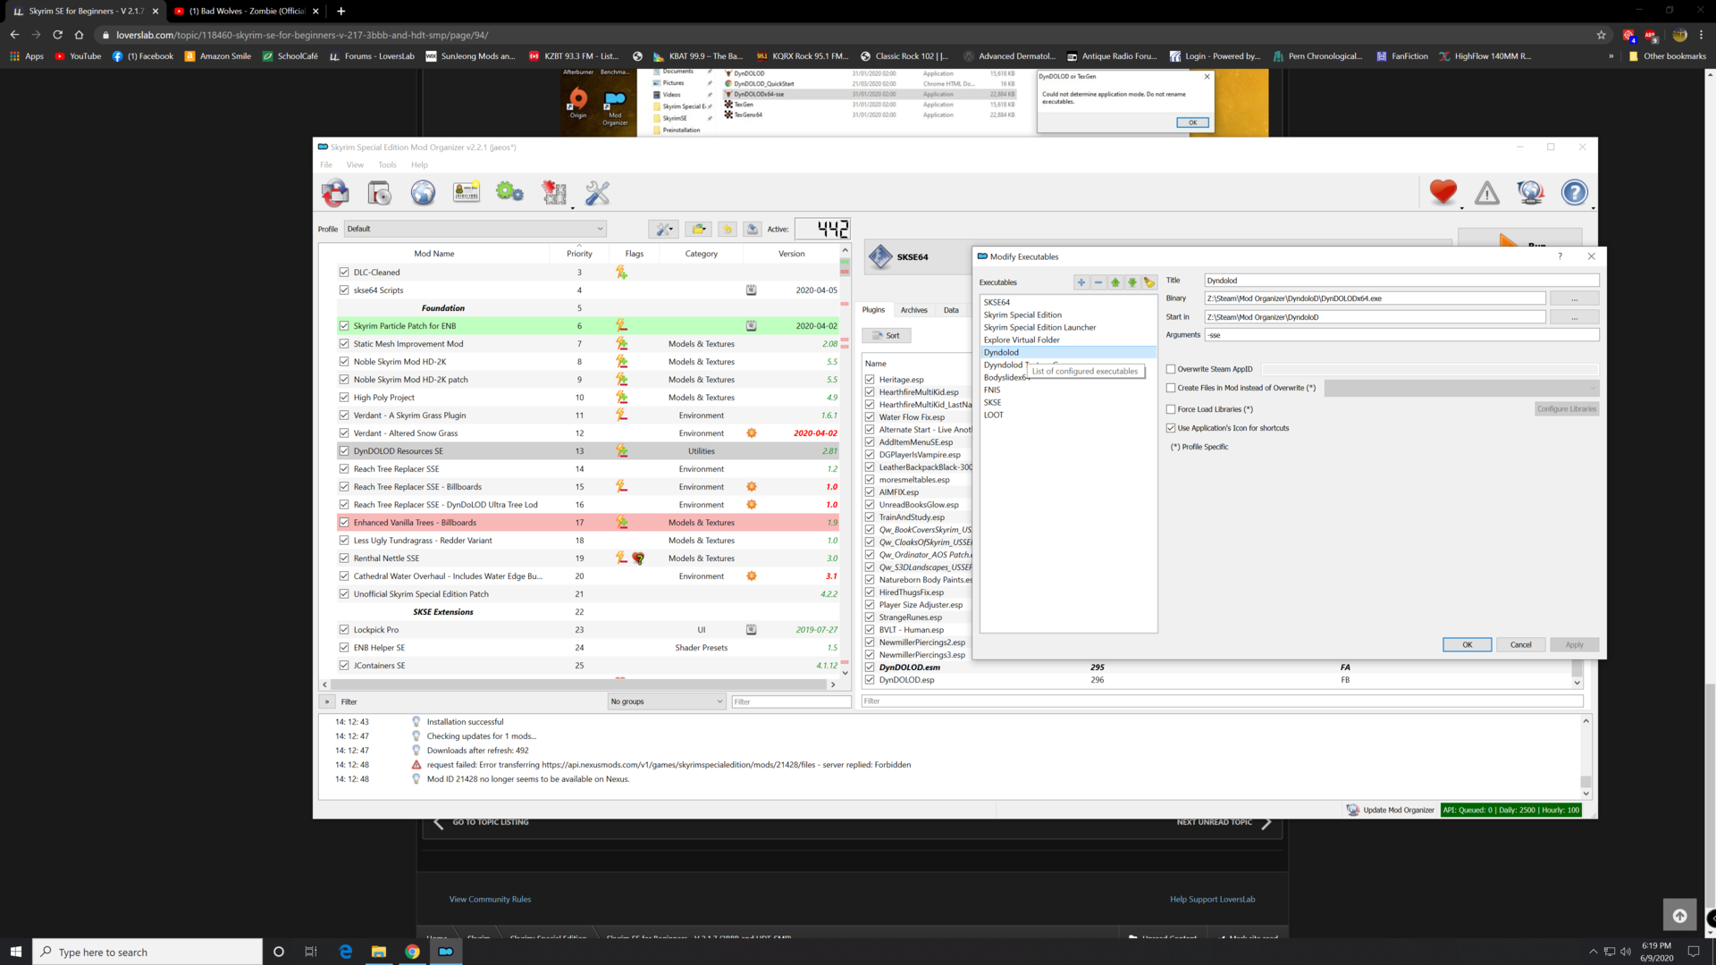The width and height of the screenshot is (1716, 965).
Task: Open the View menu
Action: [x=355, y=164]
